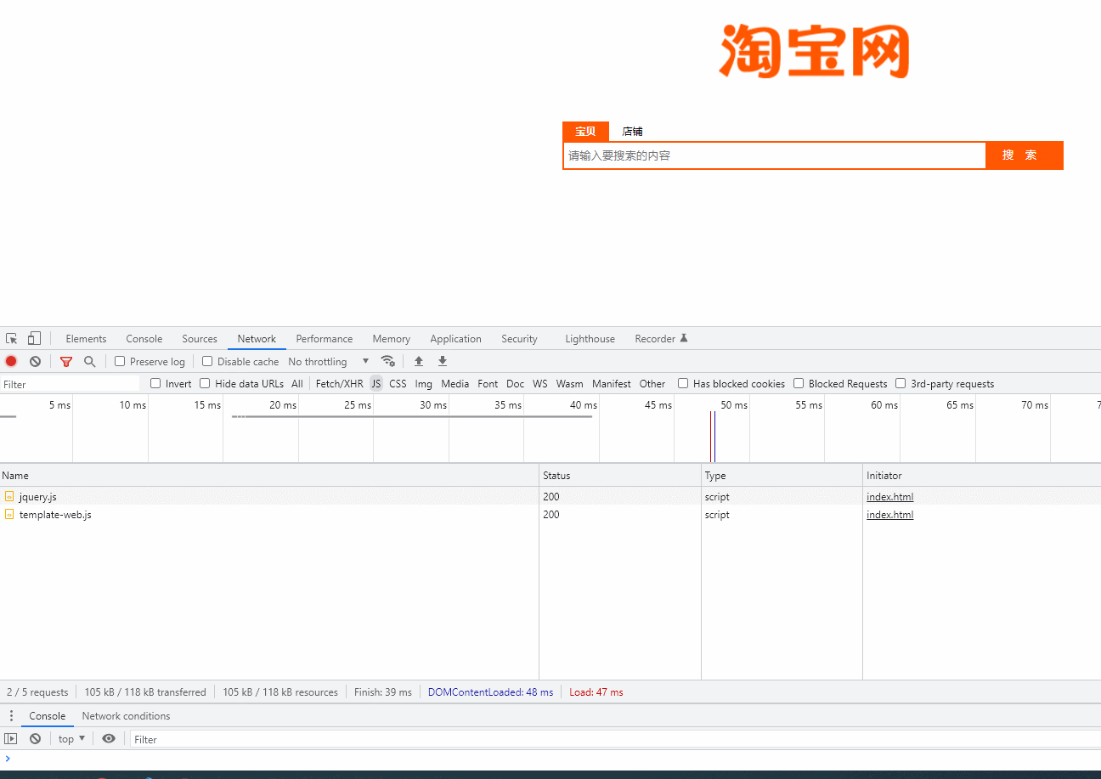
Task: Switch to the Elements tab
Action: [86, 338]
